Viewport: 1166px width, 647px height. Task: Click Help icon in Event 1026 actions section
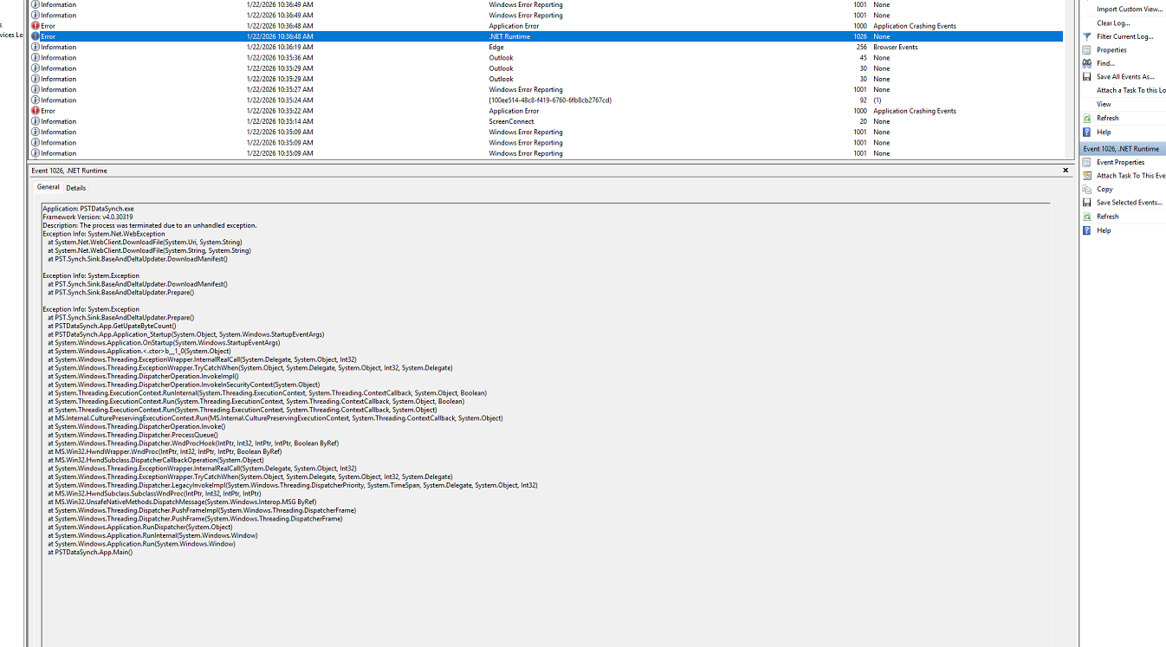pyautogui.click(x=1087, y=230)
